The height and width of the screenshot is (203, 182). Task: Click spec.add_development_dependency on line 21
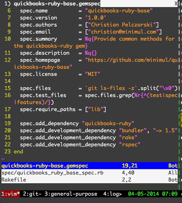68,138
